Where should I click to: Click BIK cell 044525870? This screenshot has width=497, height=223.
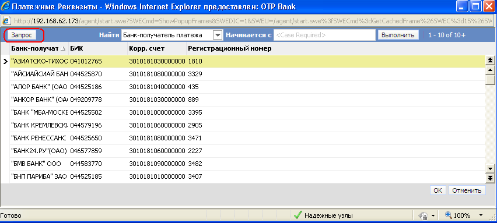click(86, 74)
